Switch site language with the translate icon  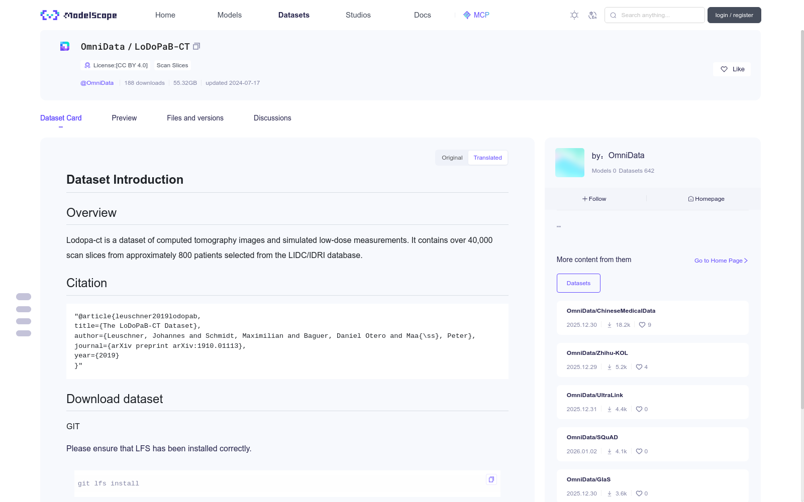coord(592,15)
